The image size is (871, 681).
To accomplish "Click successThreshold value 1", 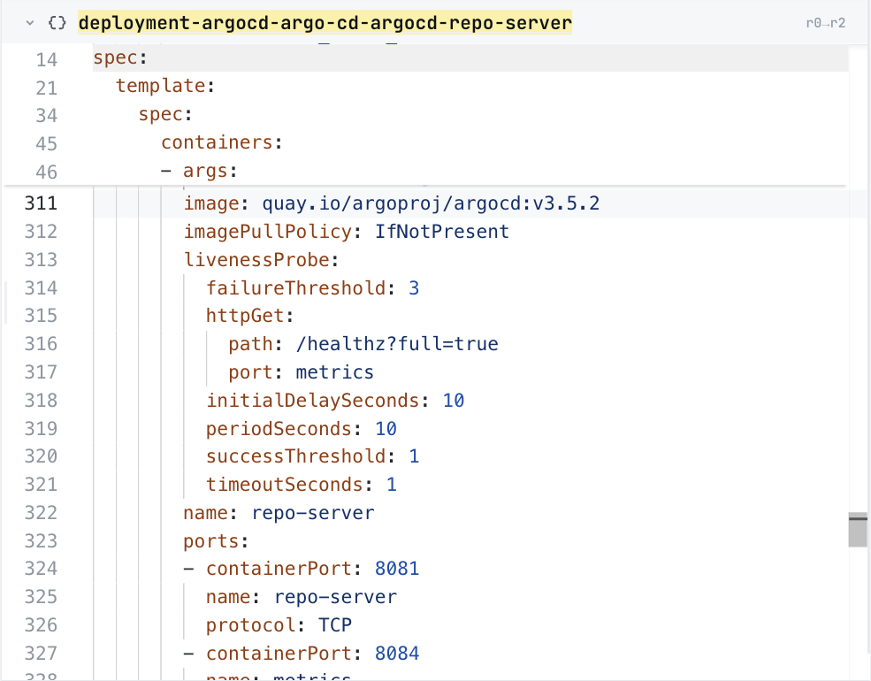I will [x=414, y=456].
